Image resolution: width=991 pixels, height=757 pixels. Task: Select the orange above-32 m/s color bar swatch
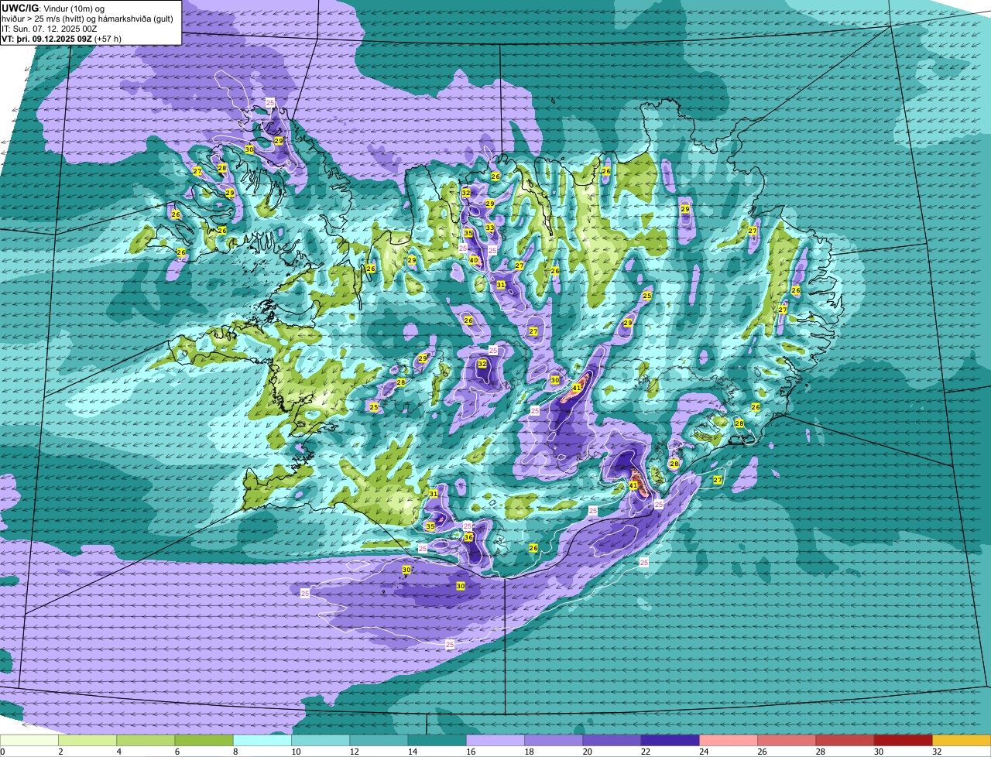(x=962, y=740)
